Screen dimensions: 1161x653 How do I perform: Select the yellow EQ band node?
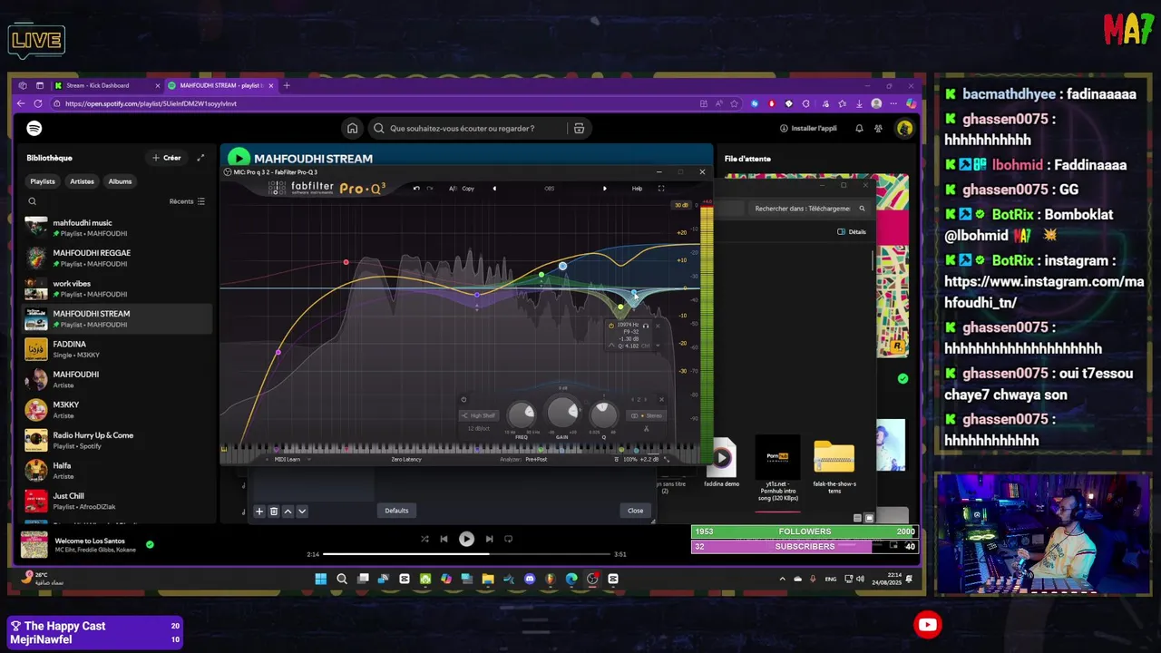[620, 307]
